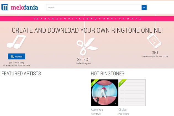The image size is (174, 116).
Task: Browse artists starting with letter M
Action: (x=88, y=19)
